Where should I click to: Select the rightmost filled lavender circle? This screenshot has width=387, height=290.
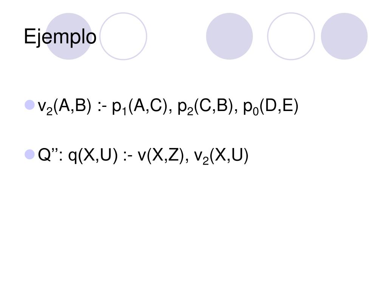(344, 36)
